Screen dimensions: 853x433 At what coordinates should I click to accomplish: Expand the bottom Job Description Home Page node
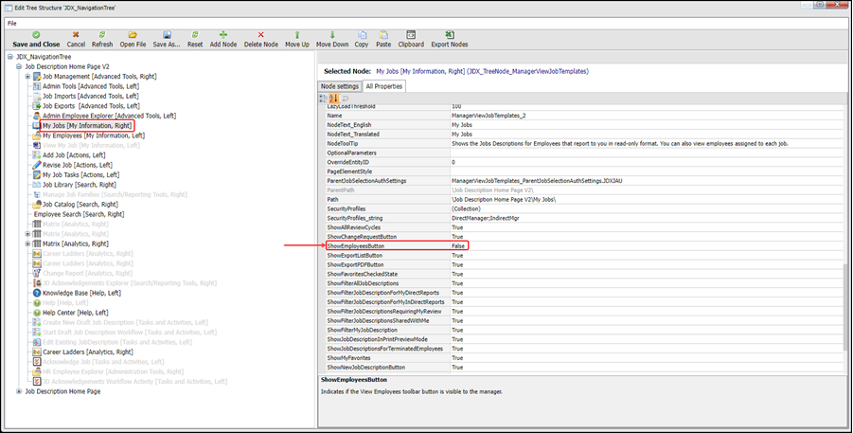click(x=19, y=391)
